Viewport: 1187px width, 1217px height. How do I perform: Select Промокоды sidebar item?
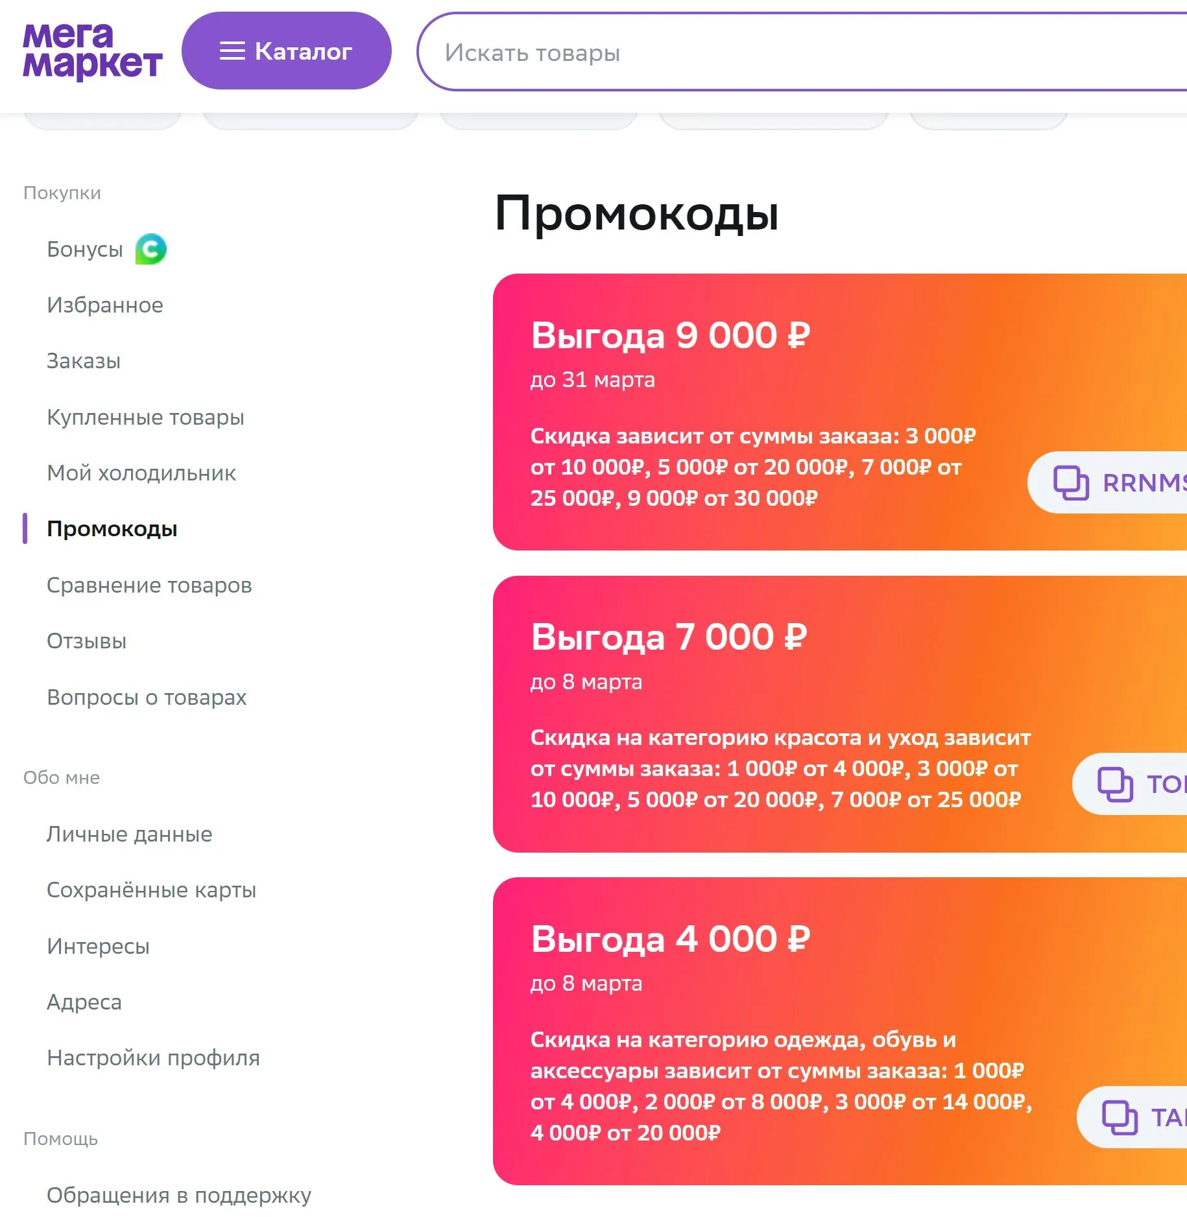(x=112, y=529)
